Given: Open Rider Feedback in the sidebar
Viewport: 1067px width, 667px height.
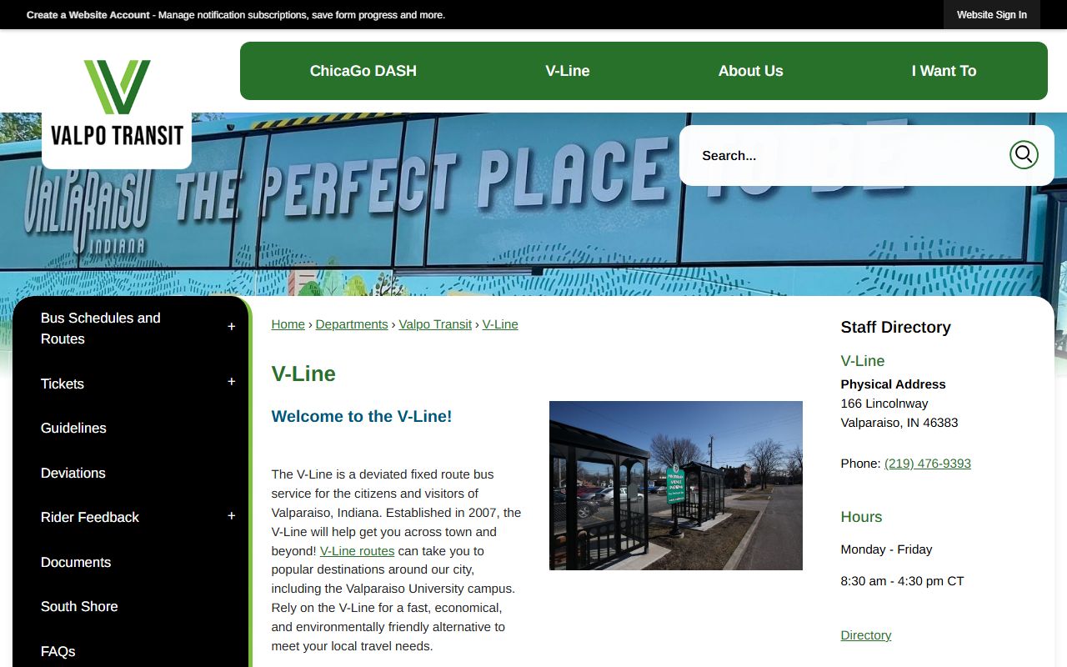Looking at the screenshot, I should (90, 517).
